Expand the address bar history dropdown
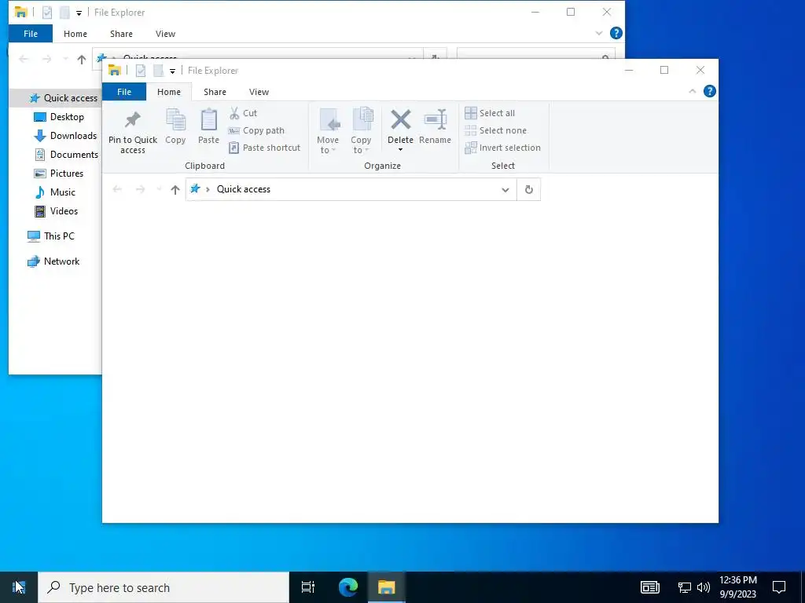805x603 pixels. pos(505,190)
